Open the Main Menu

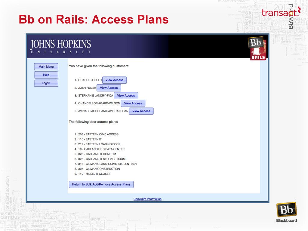coord(46,66)
